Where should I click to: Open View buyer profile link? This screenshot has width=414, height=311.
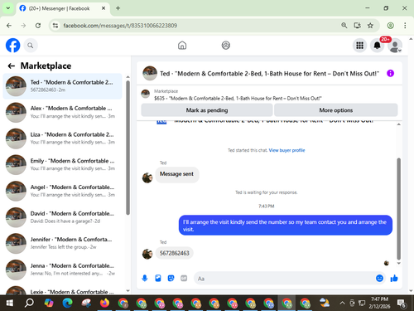(286, 150)
